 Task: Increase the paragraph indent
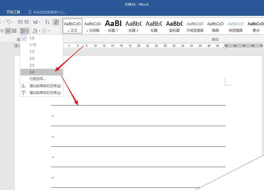click(x=27, y=22)
